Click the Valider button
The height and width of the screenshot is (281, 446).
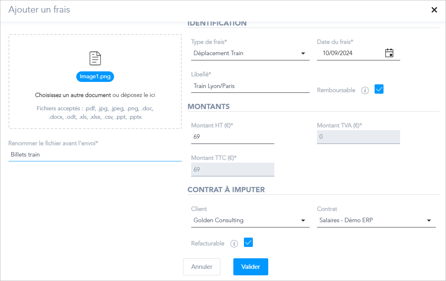(250, 267)
